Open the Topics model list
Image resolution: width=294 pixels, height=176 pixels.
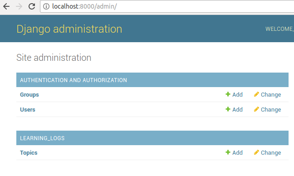click(x=29, y=153)
